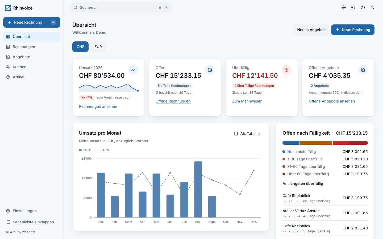Open the language globe icon

coord(344,7)
